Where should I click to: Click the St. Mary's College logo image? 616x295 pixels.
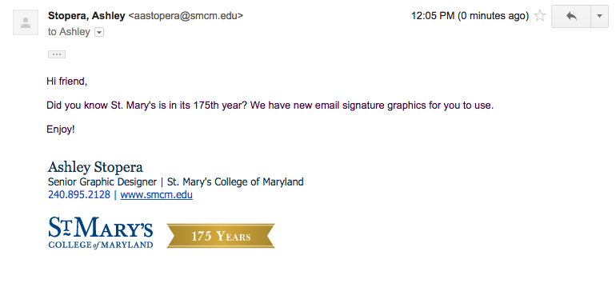pos(101,233)
